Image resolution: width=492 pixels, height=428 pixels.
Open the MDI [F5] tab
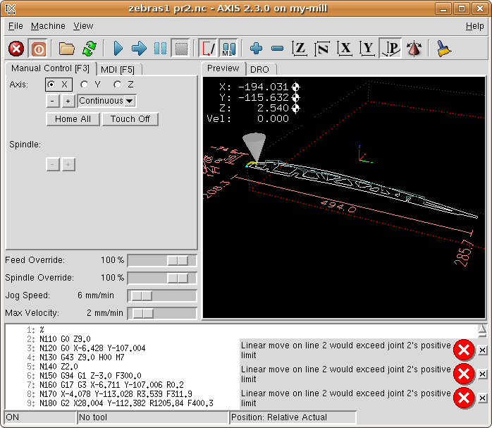click(x=118, y=69)
